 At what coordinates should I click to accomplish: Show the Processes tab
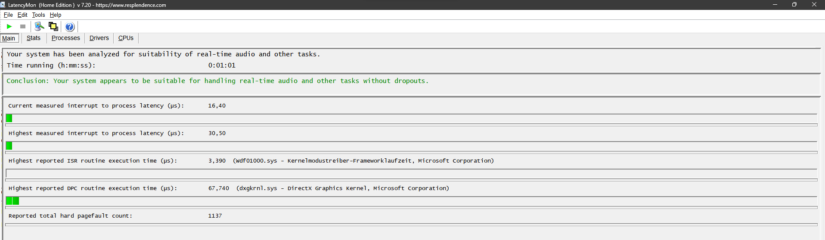tap(66, 38)
